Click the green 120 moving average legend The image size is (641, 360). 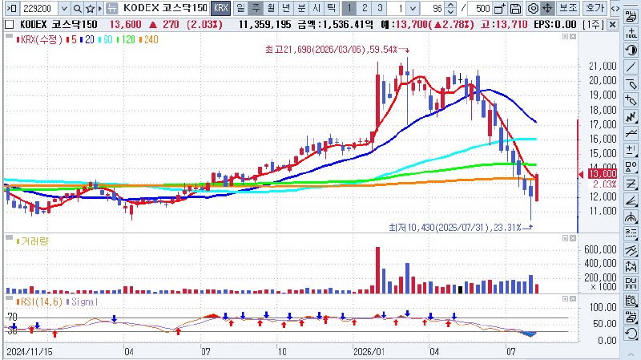click(x=126, y=39)
